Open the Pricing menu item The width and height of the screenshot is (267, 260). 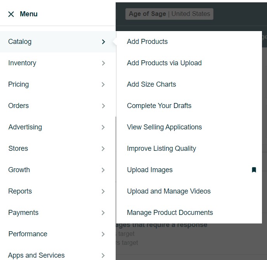click(58, 84)
